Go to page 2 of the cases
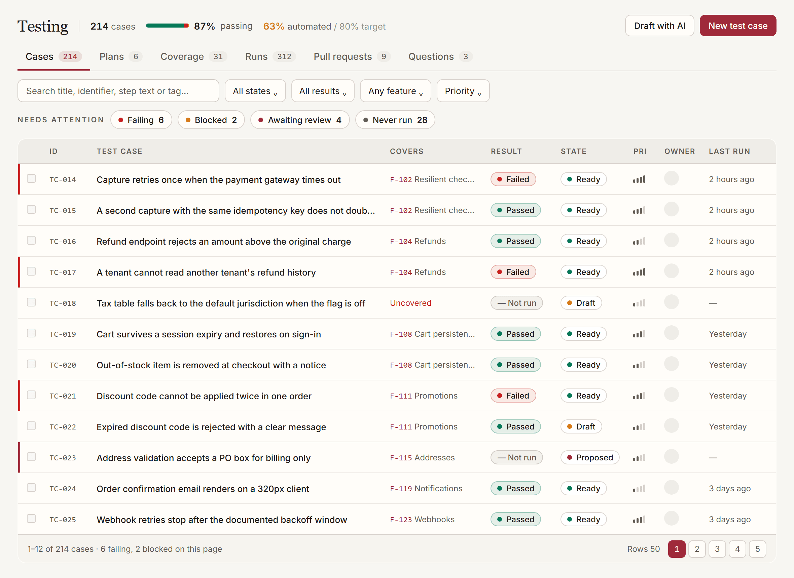Image resolution: width=794 pixels, height=578 pixels. (697, 549)
